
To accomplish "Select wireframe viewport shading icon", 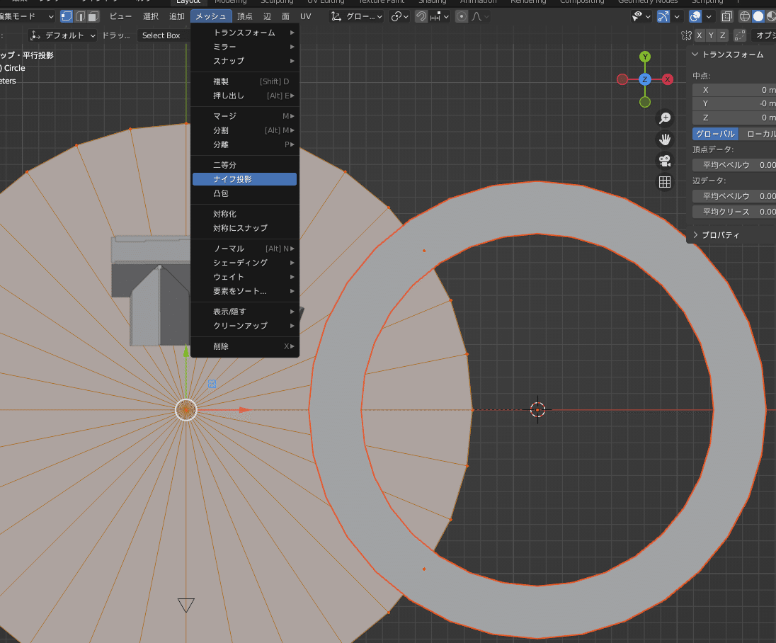I will click(x=744, y=16).
